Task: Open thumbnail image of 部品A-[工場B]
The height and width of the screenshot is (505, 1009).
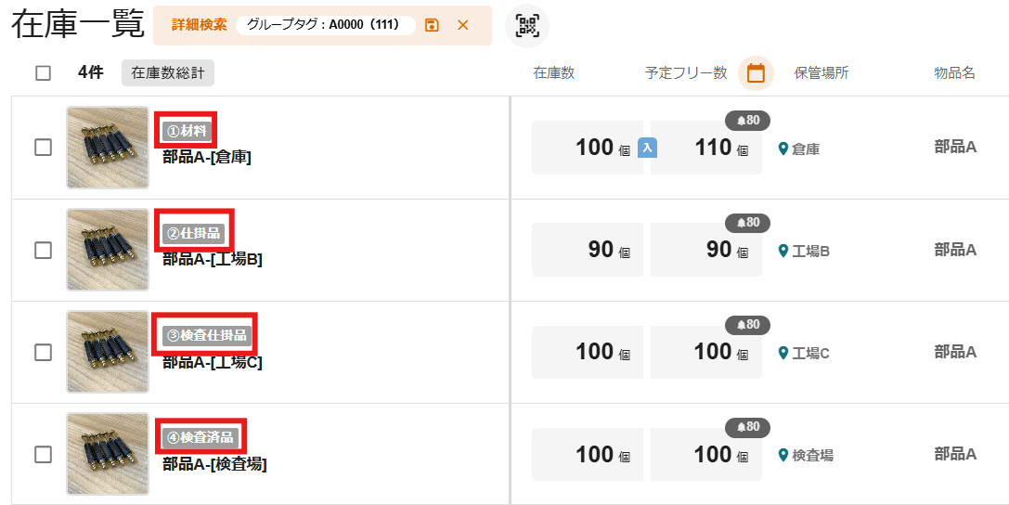Action: [108, 250]
